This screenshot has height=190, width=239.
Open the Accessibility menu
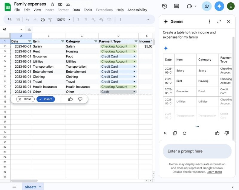[x=137, y=10]
